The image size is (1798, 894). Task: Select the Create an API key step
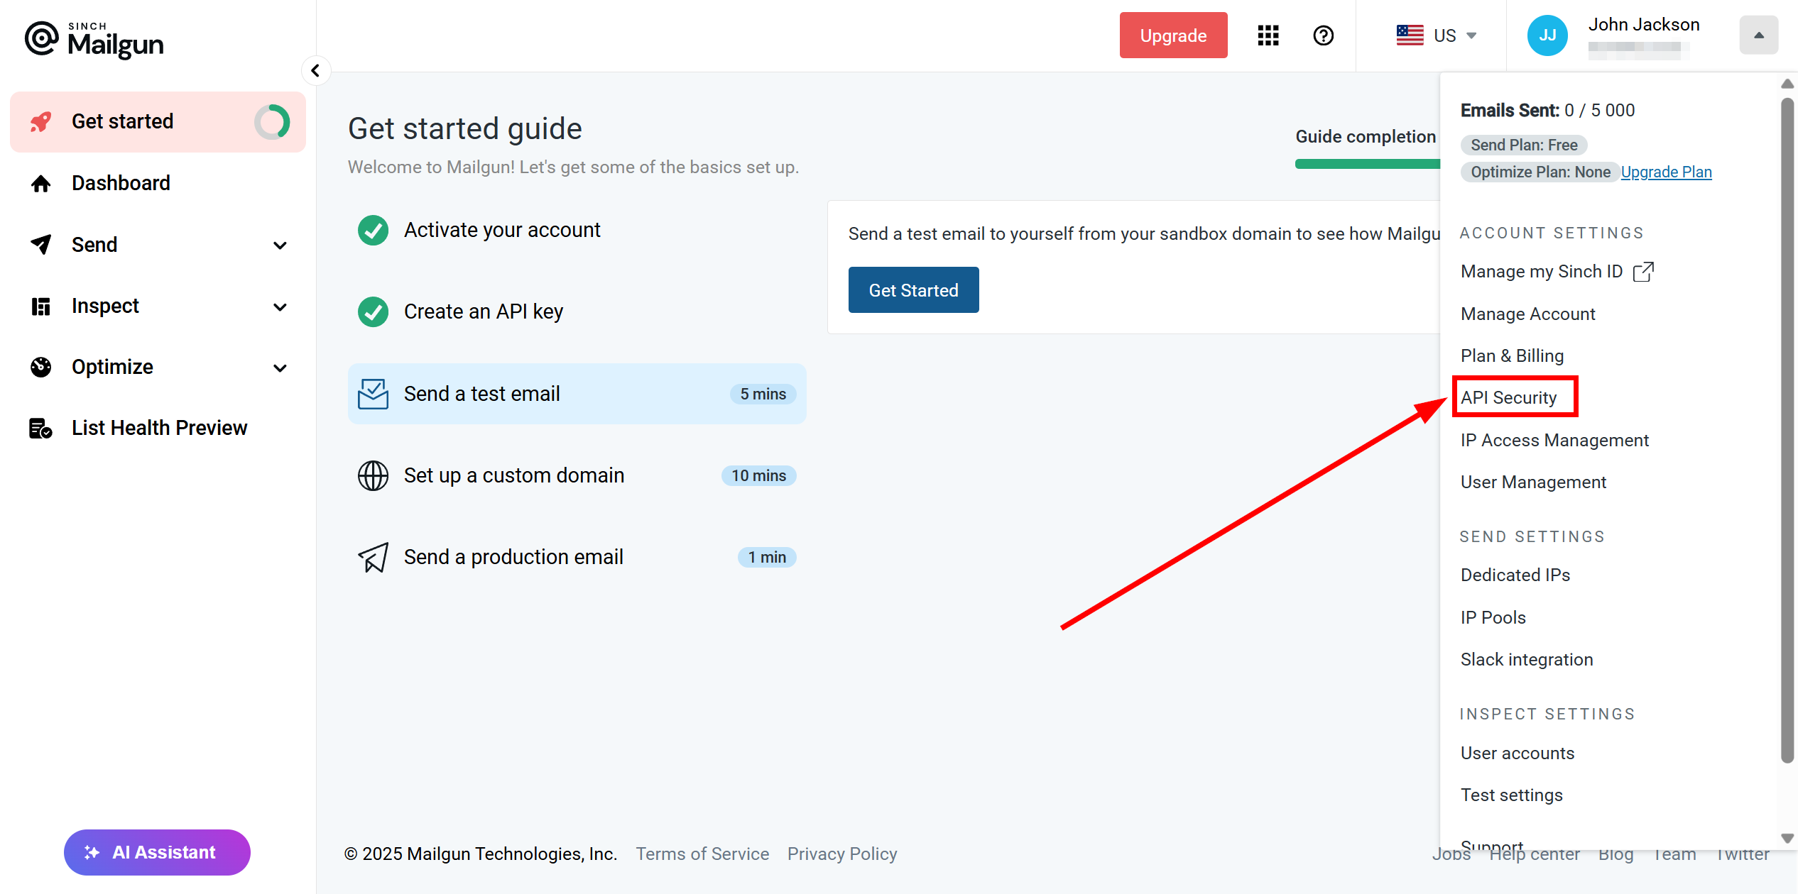tap(577, 312)
